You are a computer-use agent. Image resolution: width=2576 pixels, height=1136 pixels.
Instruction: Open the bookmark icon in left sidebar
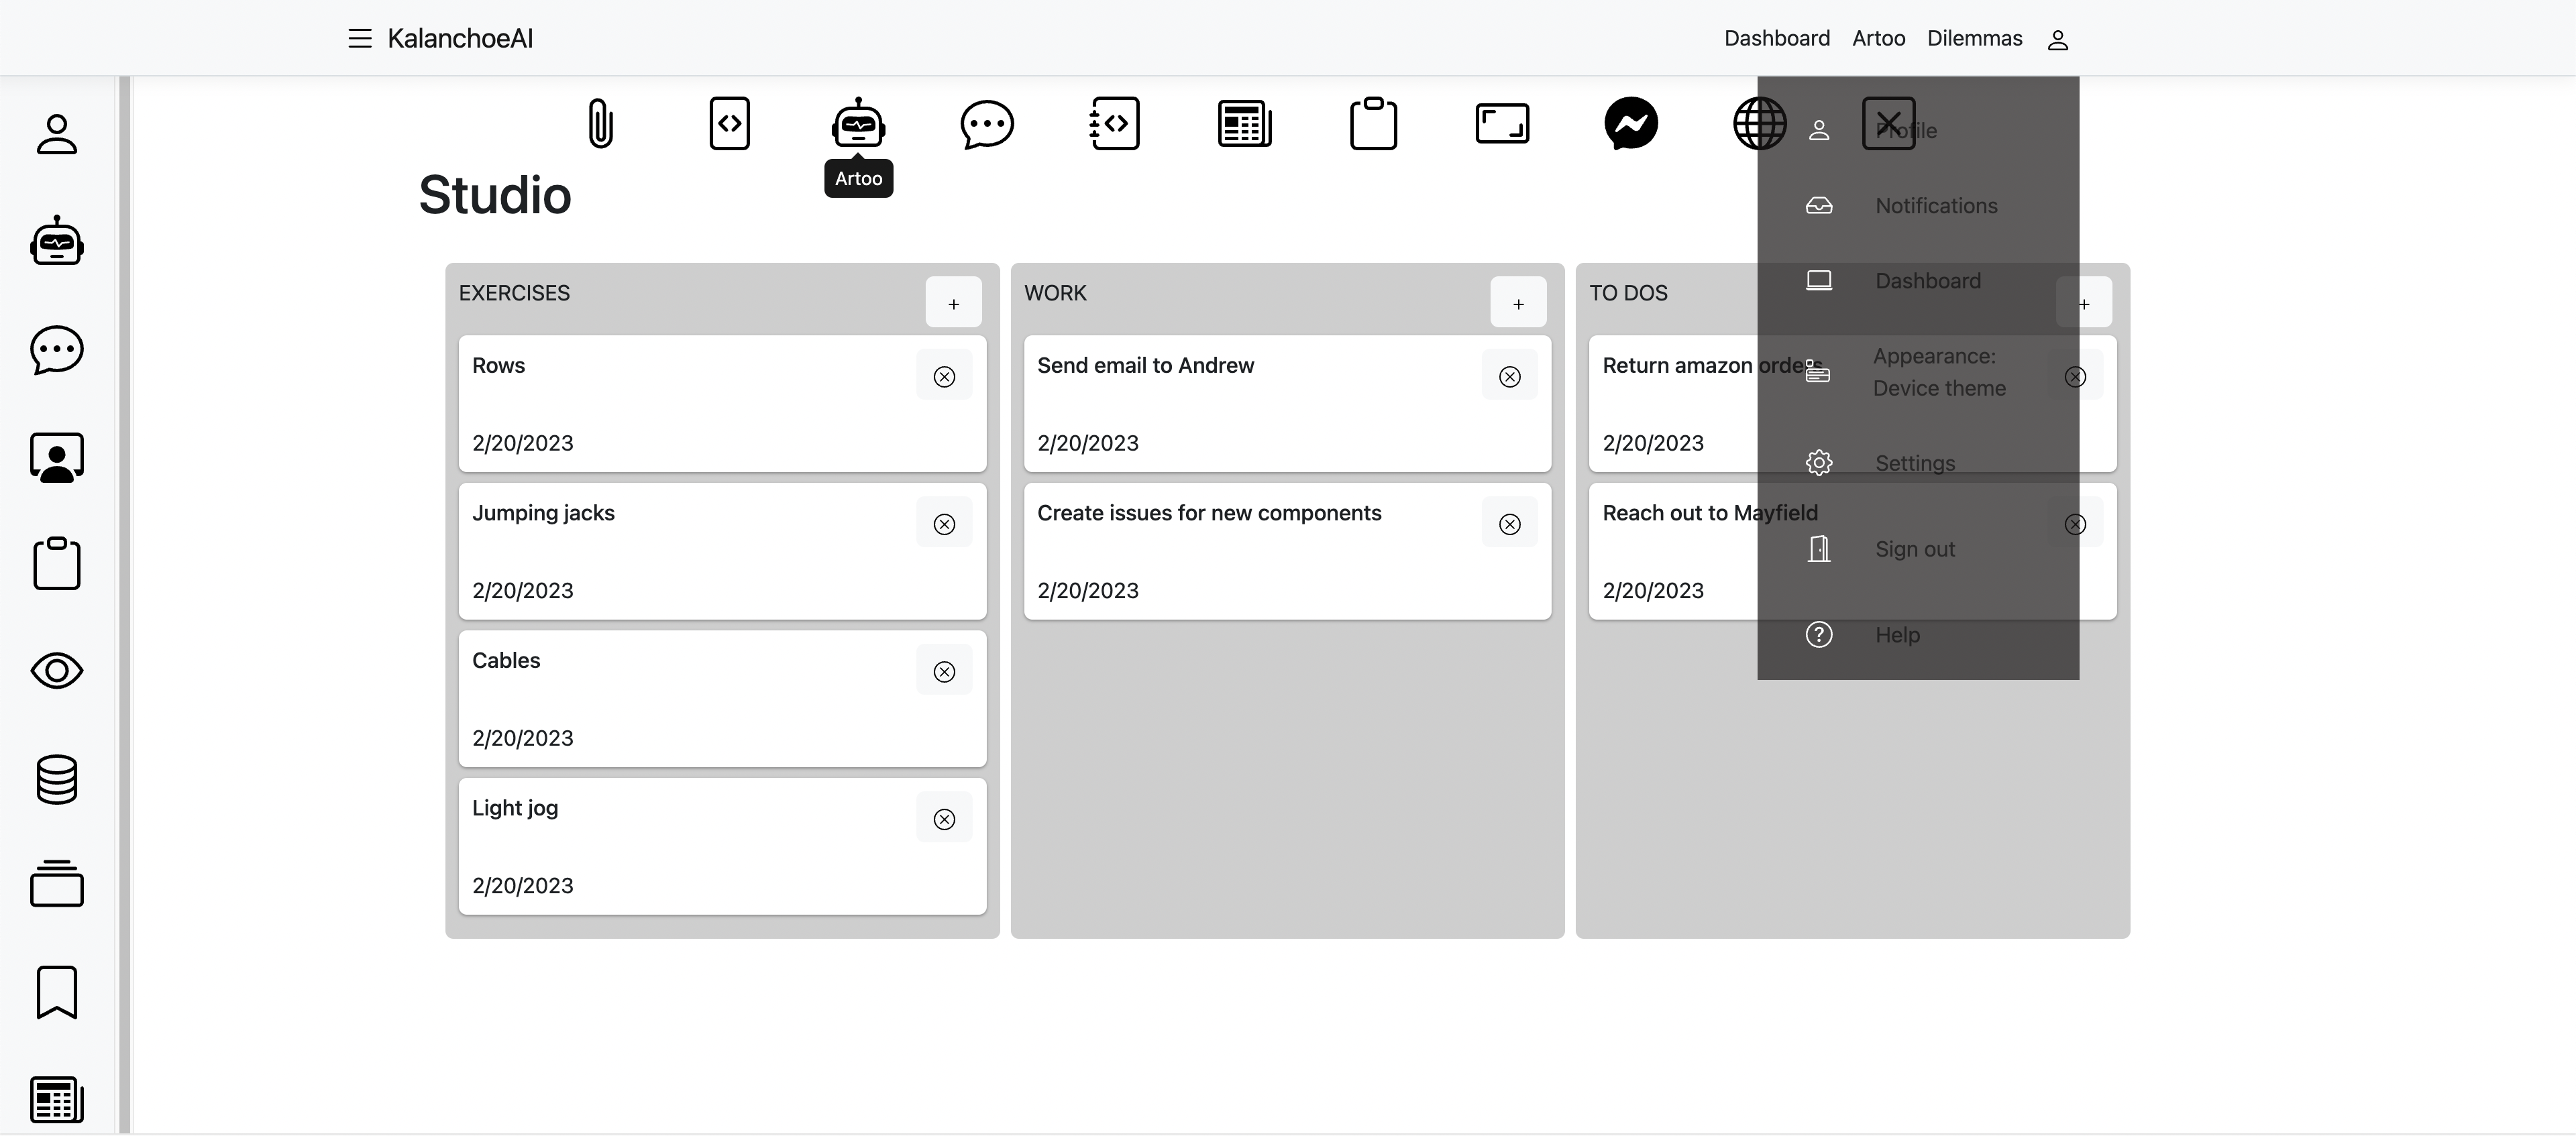tap(57, 992)
